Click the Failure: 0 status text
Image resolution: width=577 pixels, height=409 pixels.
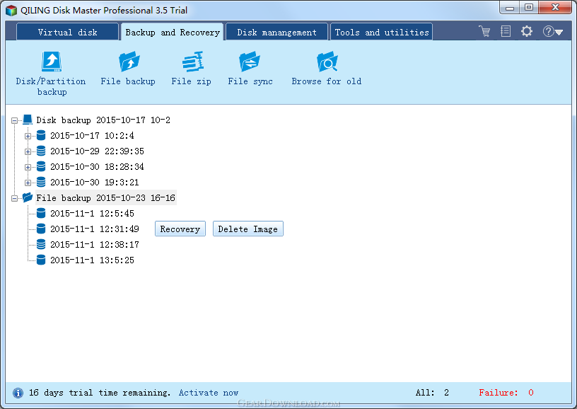(506, 393)
